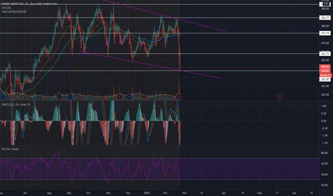The width and height of the screenshot is (333, 196).
Task: Select the EMA 20/50/100/200 indicator legend
Action: (14, 12)
